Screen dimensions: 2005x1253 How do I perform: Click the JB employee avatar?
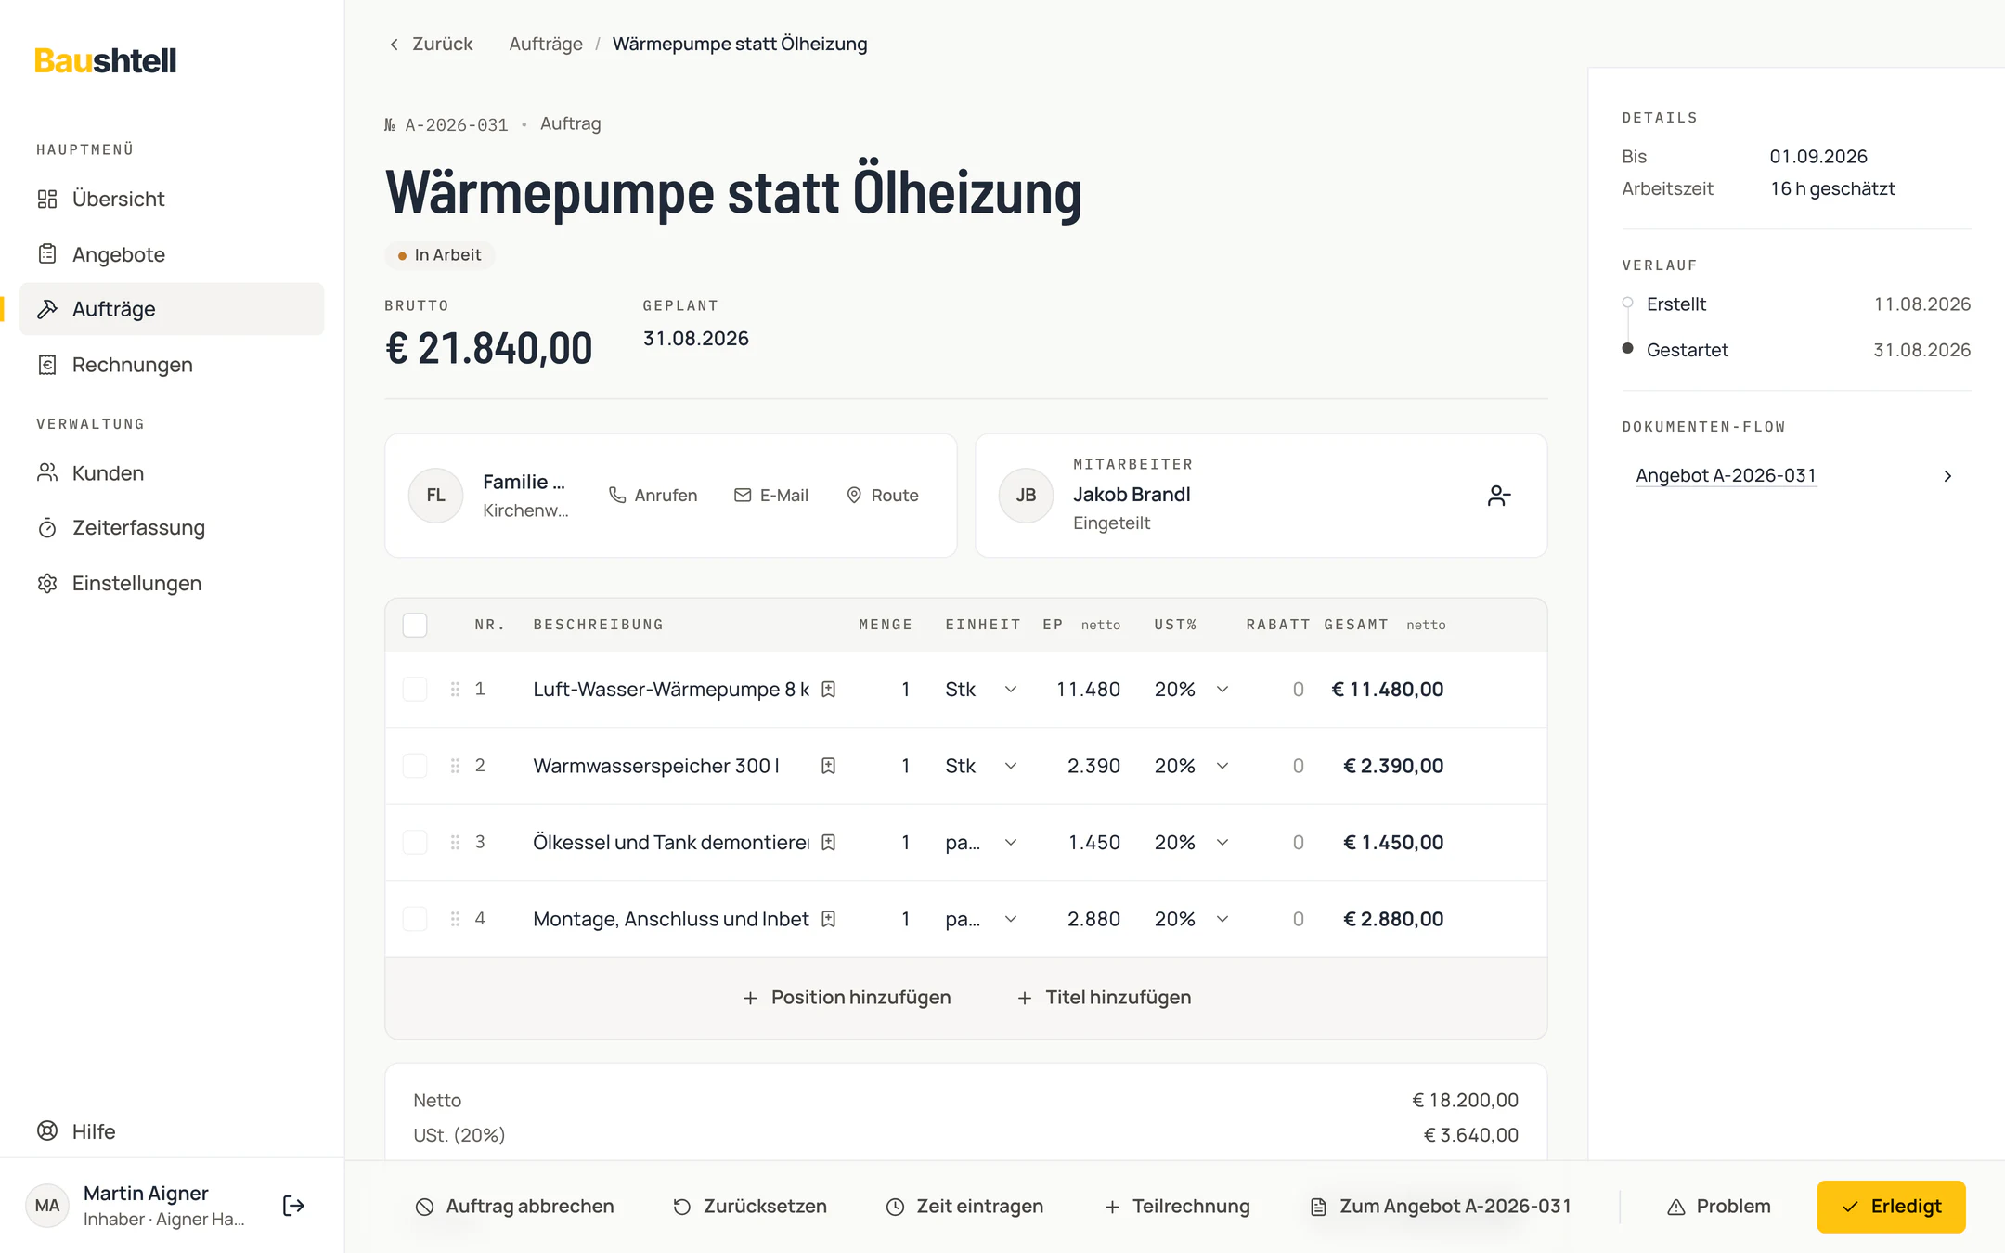point(1026,496)
